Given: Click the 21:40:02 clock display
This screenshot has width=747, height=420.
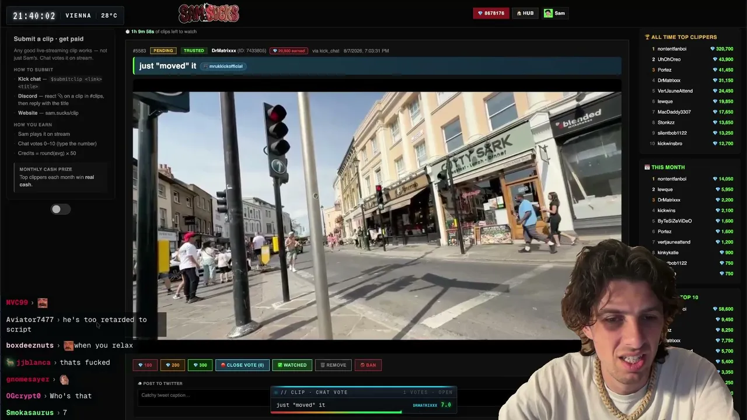Looking at the screenshot, I should coord(34,16).
